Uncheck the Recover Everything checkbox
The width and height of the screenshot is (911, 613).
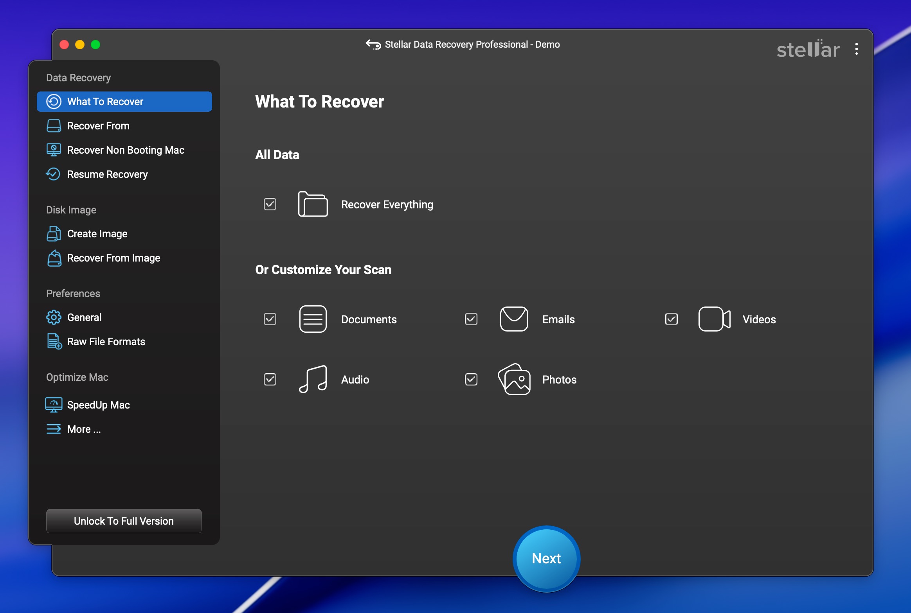click(x=270, y=204)
